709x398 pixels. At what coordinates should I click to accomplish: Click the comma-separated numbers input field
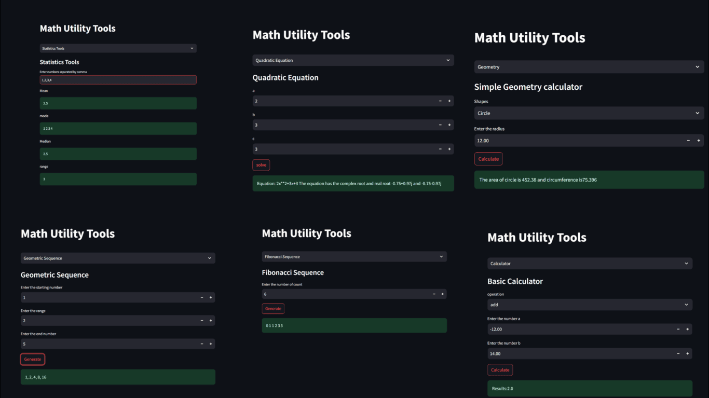pos(118,80)
